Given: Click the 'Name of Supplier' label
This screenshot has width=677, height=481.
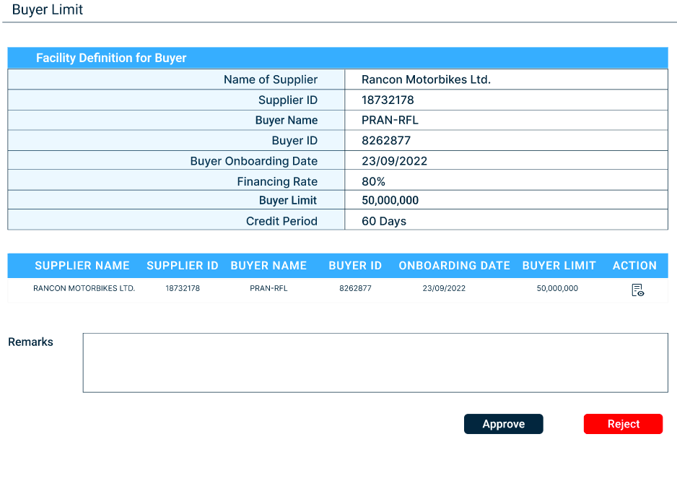Looking at the screenshot, I should click(x=270, y=79).
